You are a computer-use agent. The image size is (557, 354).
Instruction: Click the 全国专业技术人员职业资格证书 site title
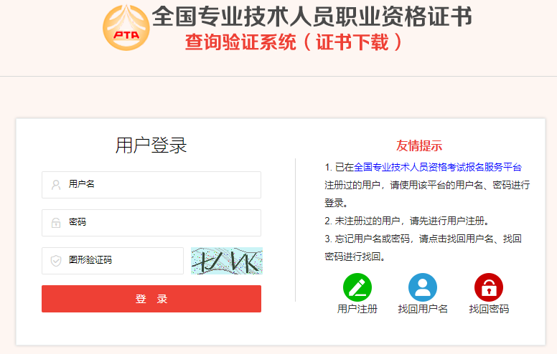312,16
